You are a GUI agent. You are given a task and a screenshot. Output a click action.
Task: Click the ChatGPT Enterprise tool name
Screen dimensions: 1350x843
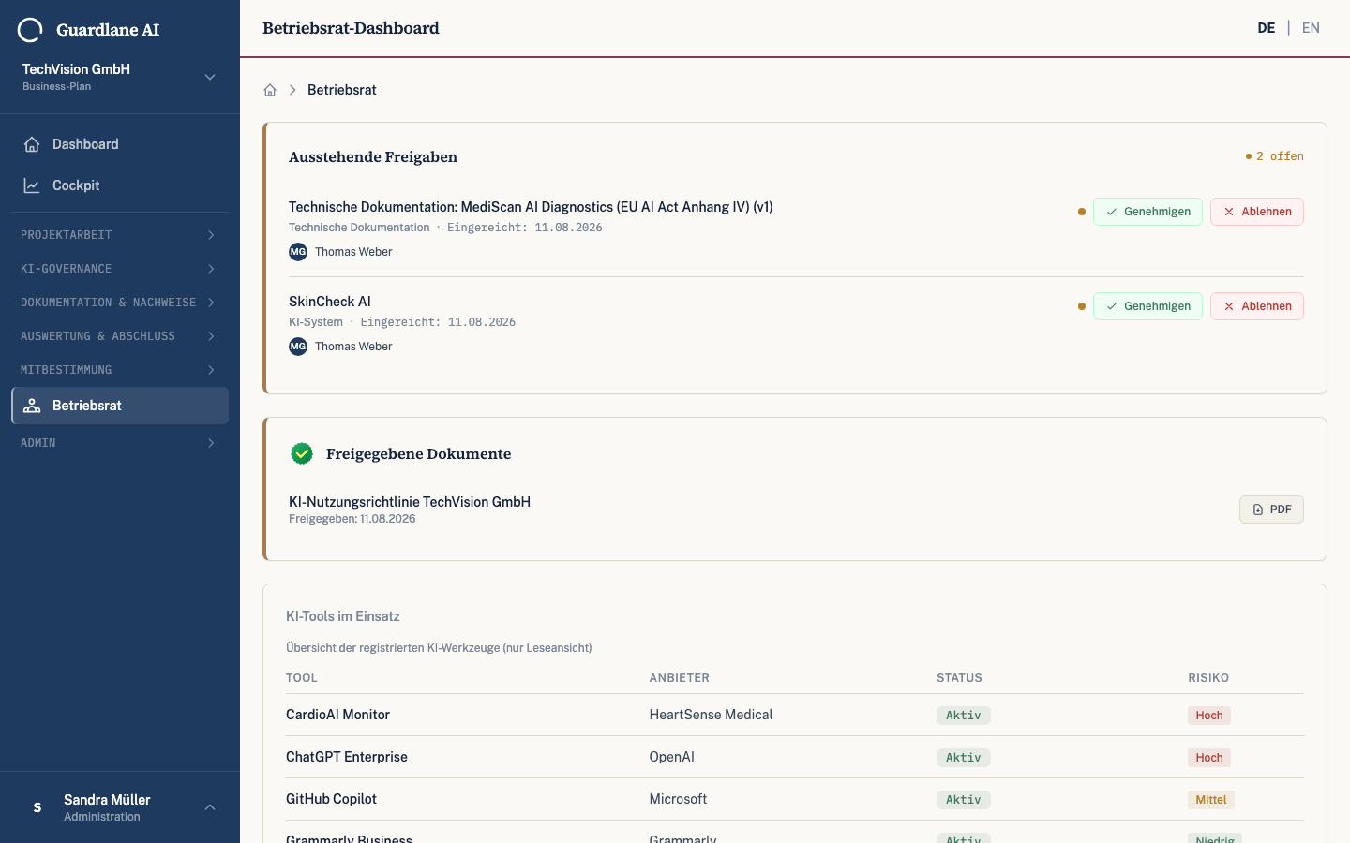pyautogui.click(x=347, y=757)
